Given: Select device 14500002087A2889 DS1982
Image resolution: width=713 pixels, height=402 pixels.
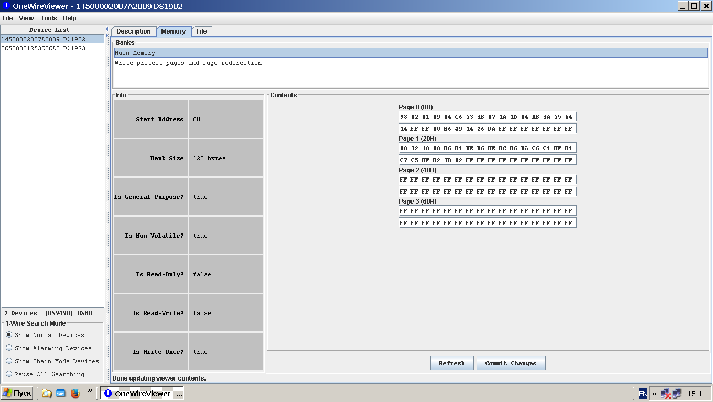Looking at the screenshot, I should (x=52, y=39).
